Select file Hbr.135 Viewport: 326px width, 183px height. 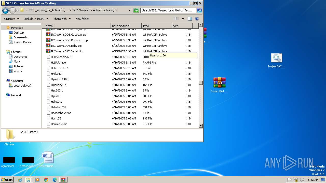tap(56, 118)
